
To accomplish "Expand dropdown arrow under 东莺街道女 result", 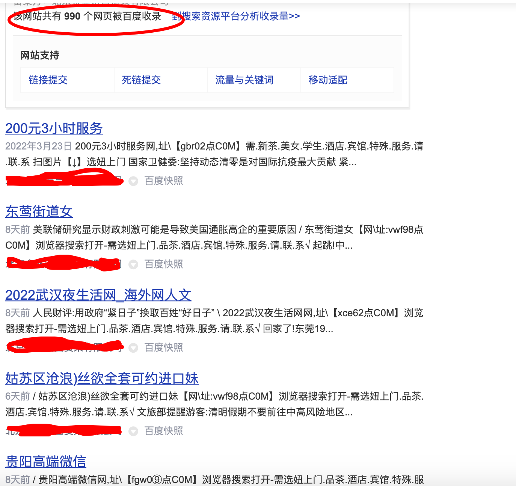I will pos(133,265).
